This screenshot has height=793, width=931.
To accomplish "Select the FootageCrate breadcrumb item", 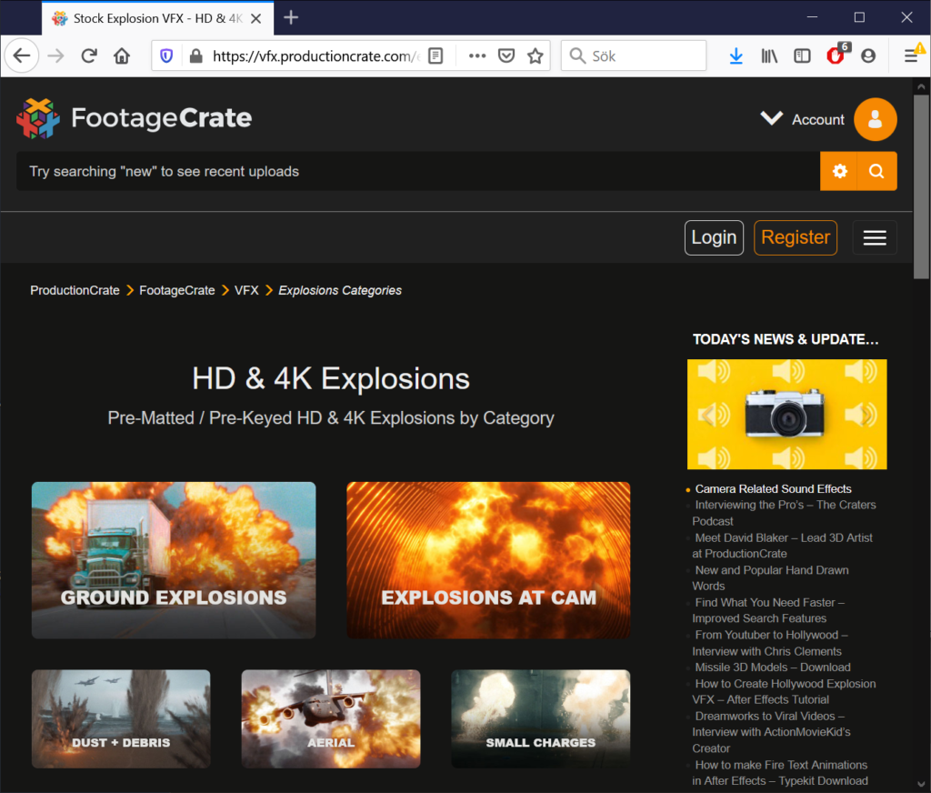I will point(177,291).
